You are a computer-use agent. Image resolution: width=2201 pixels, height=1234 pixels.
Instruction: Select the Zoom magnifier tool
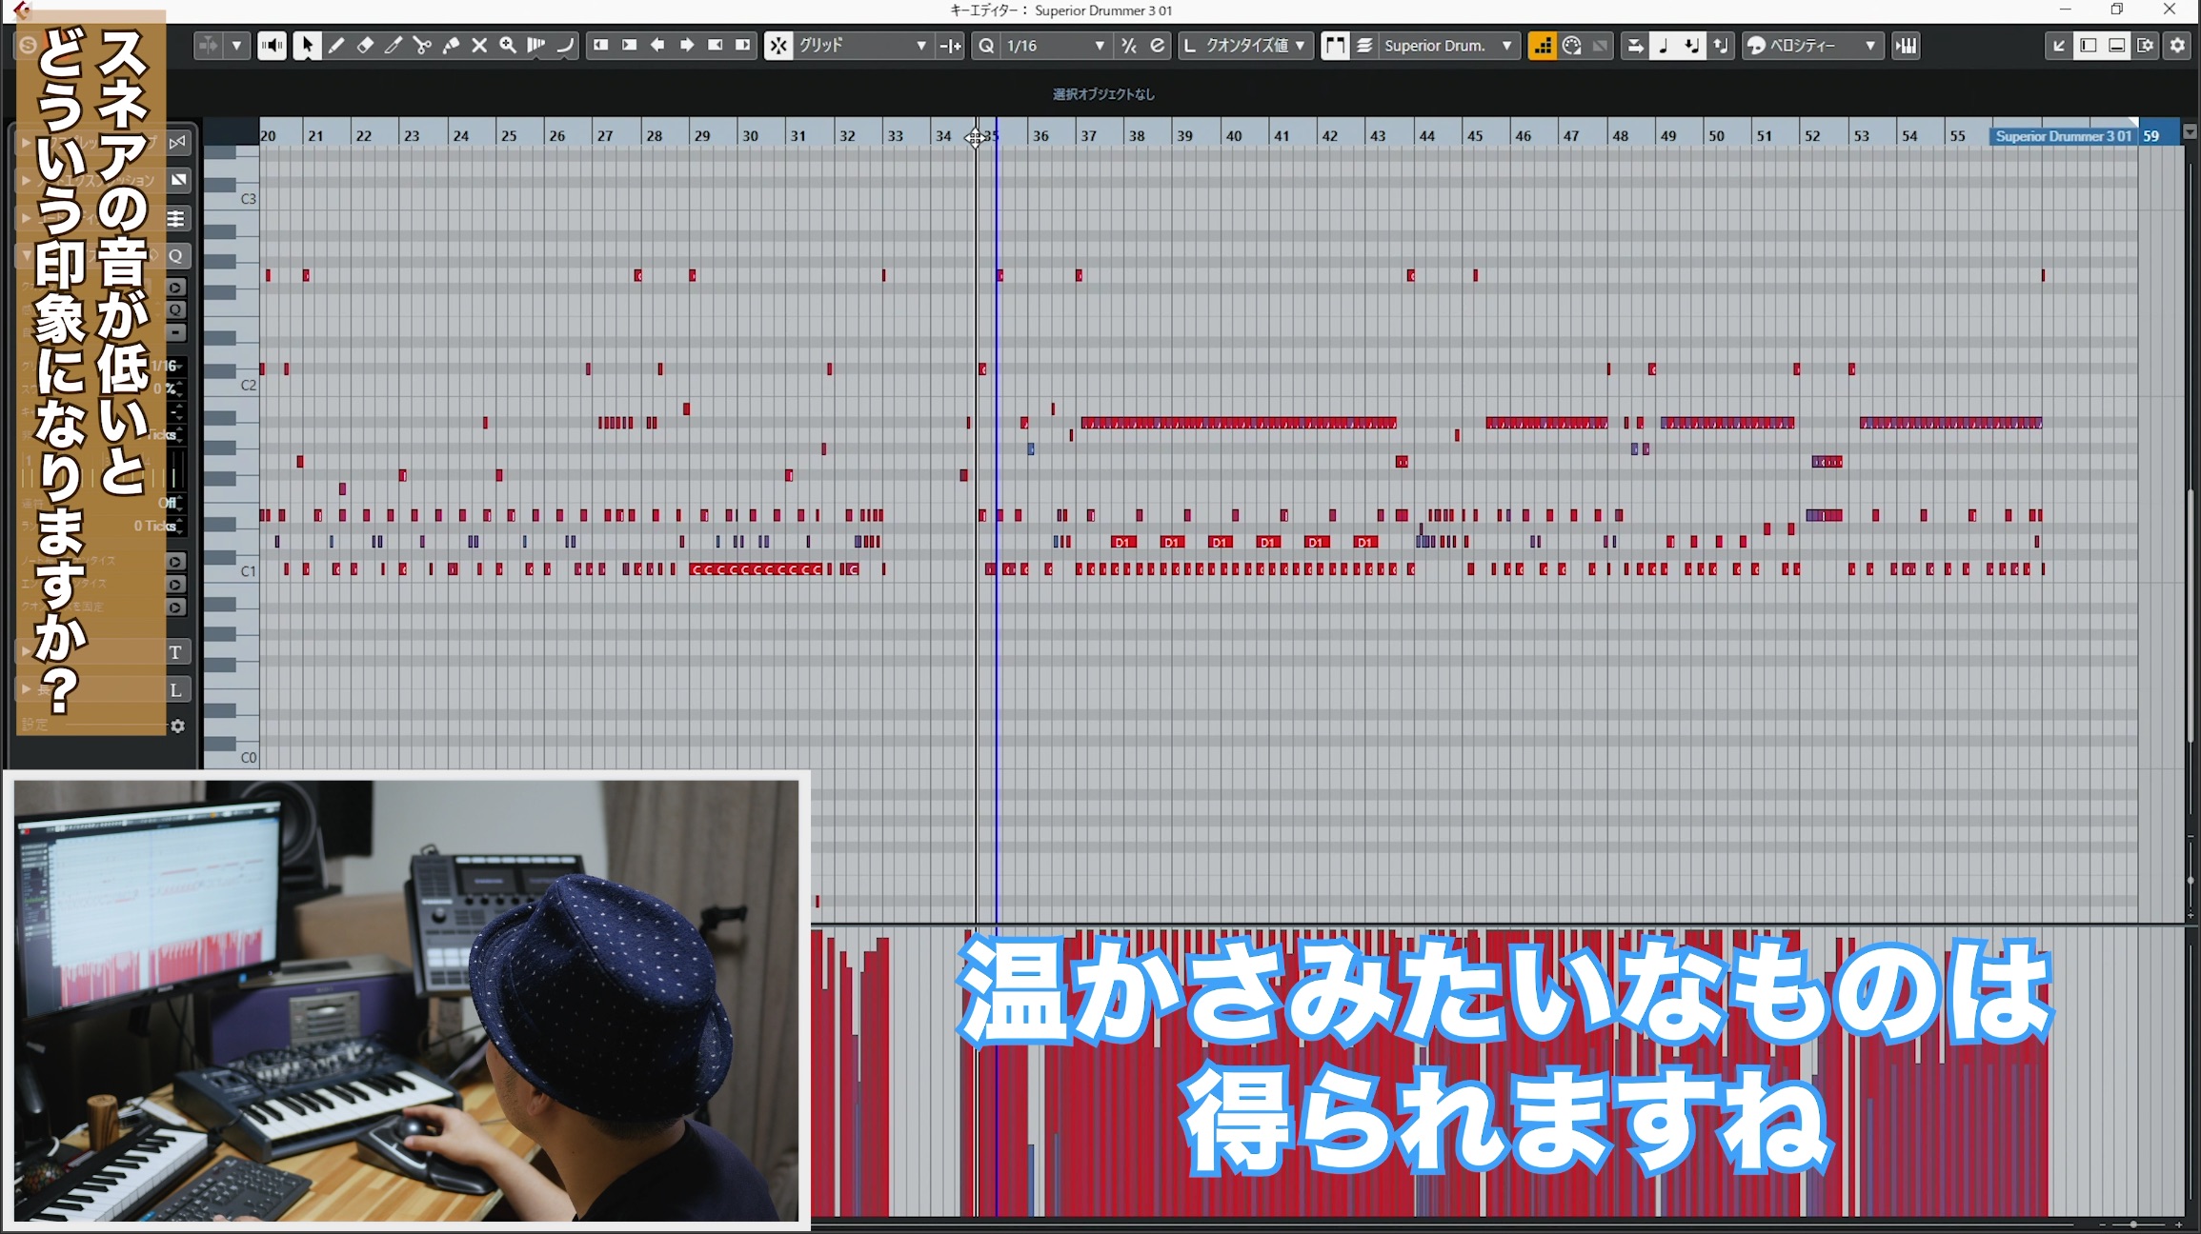[508, 46]
